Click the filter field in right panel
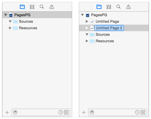The height and width of the screenshot is (119, 151). pyautogui.click(x=117, y=112)
